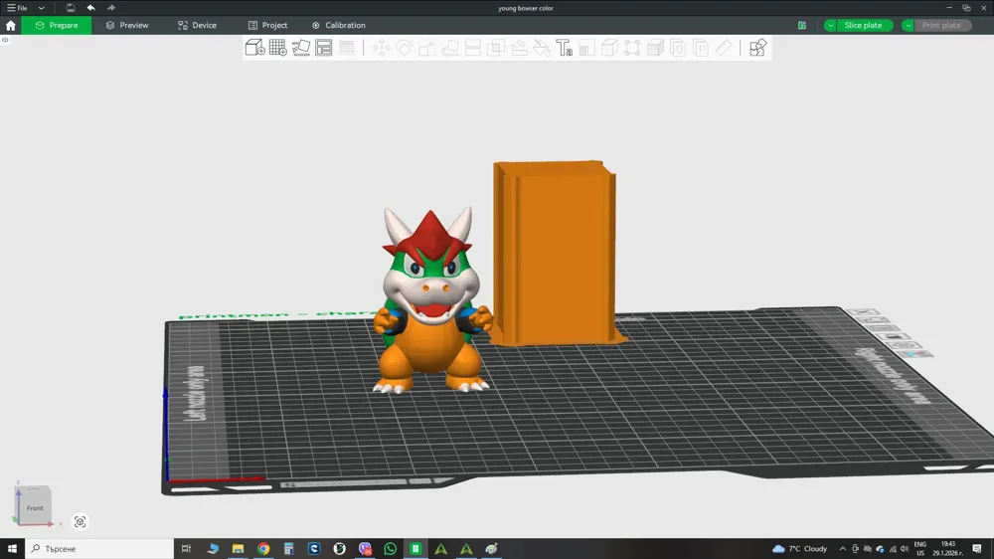Click the Slice plate button

(x=863, y=26)
